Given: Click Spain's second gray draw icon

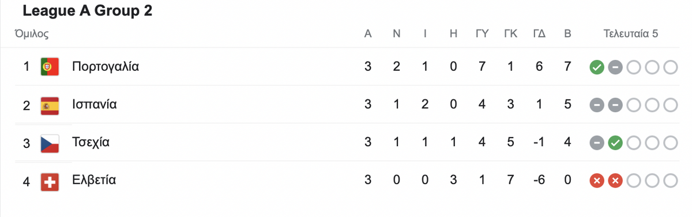Looking at the screenshot, I should (x=615, y=106).
